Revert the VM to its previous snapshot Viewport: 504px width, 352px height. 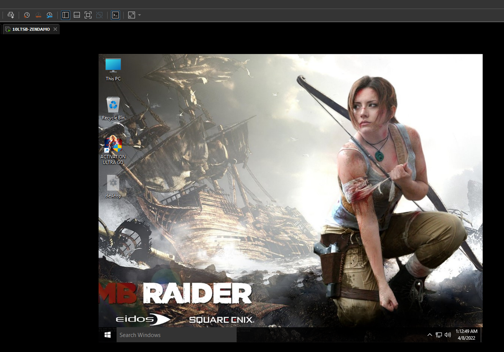38,15
